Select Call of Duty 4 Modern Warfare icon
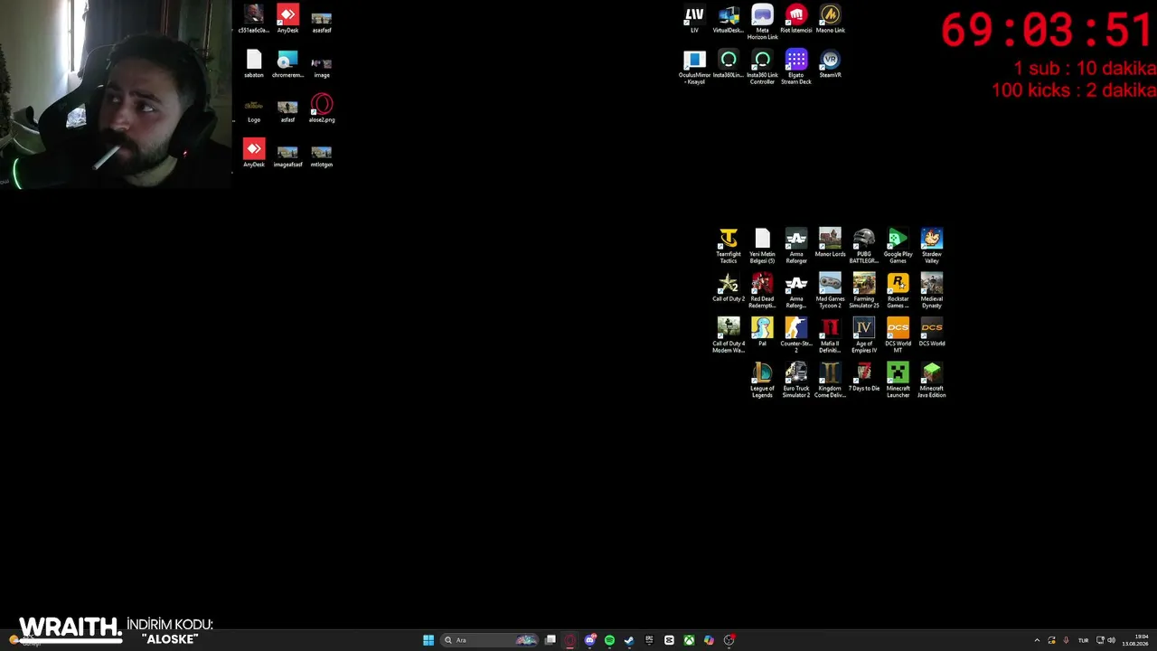The height and width of the screenshot is (651, 1157). [x=728, y=335]
